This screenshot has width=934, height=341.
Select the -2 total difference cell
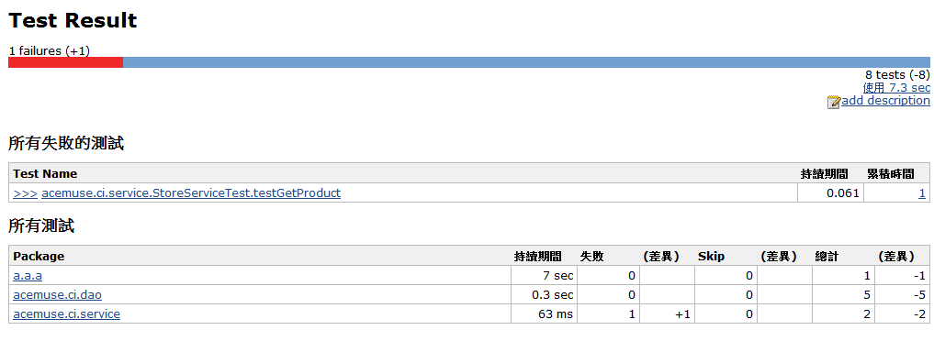902,313
